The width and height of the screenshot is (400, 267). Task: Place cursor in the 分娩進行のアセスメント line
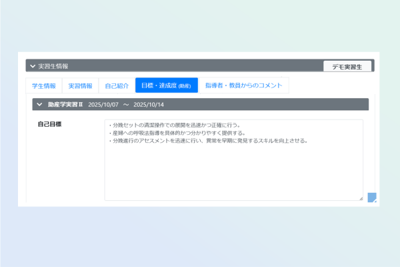[x=207, y=140]
